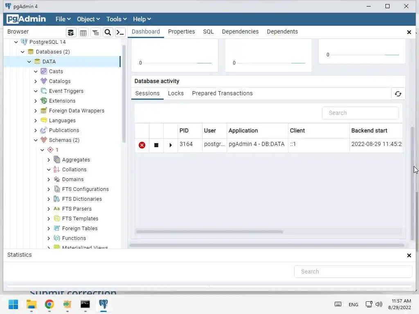Expand the Extensions tree node
419x314 pixels.
(x=36, y=101)
